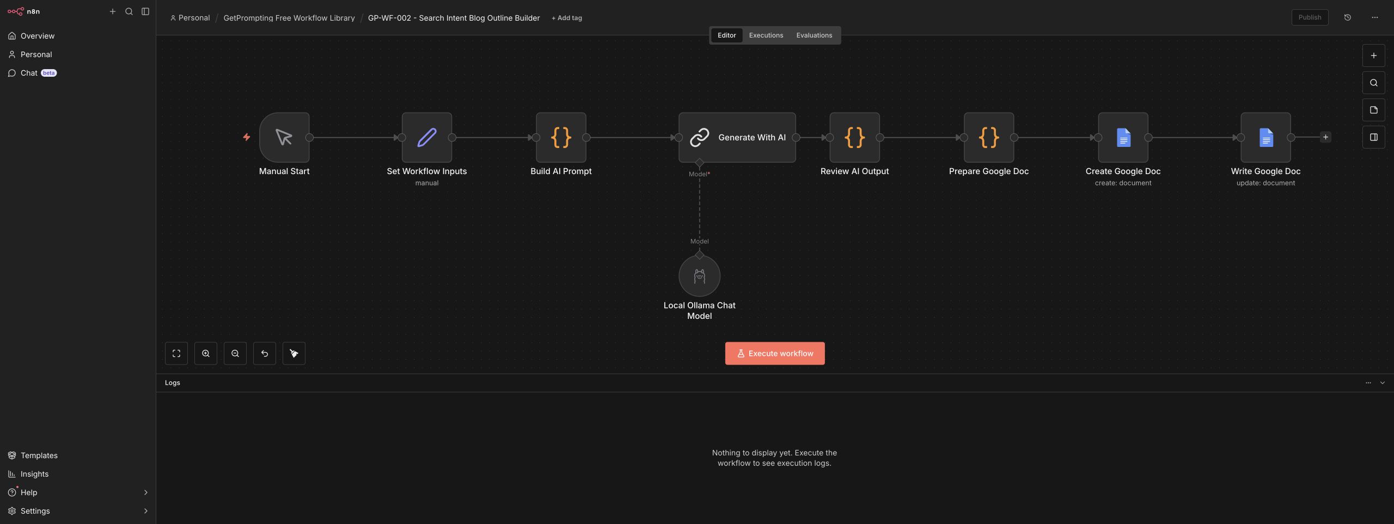Select the Local Ollama Chat Model node
Image resolution: width=1394 pixels, height=524 pixels.
tap(699, 276)
